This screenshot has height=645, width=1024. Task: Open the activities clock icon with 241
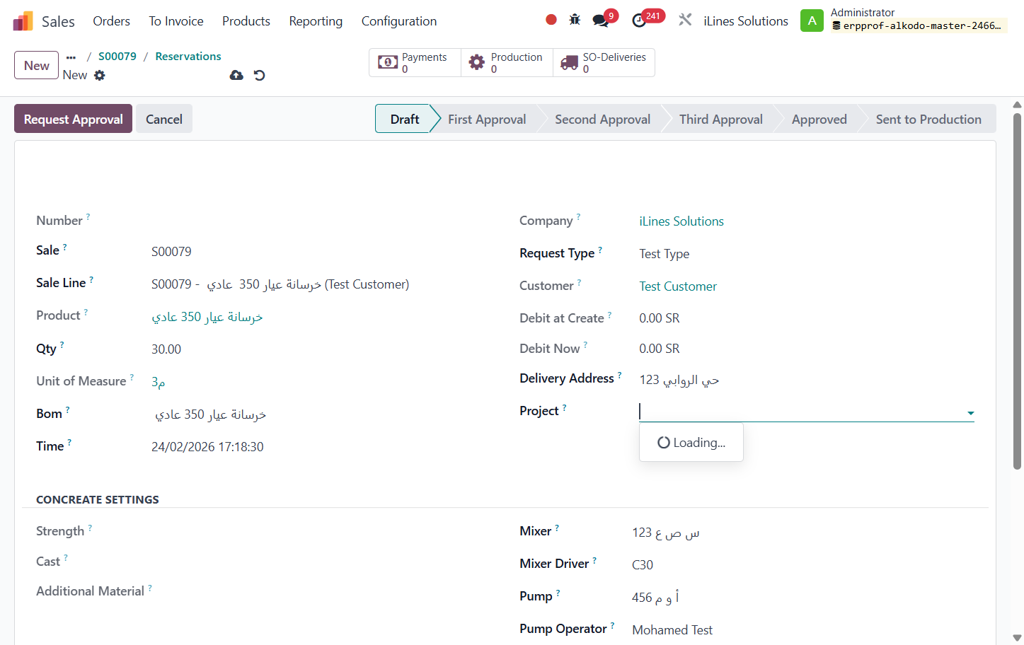(x=640, y=20)
